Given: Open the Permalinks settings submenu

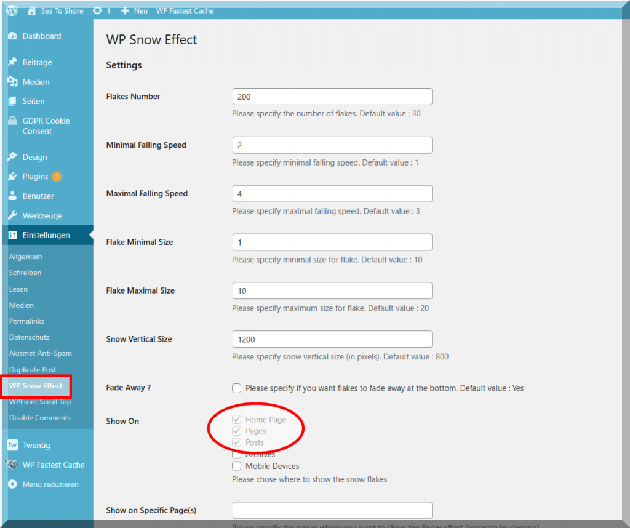Looking at the screenshot, I should click(x=26, y=321).
